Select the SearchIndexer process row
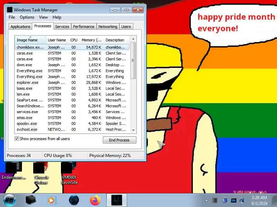 [x=72, y=106]
